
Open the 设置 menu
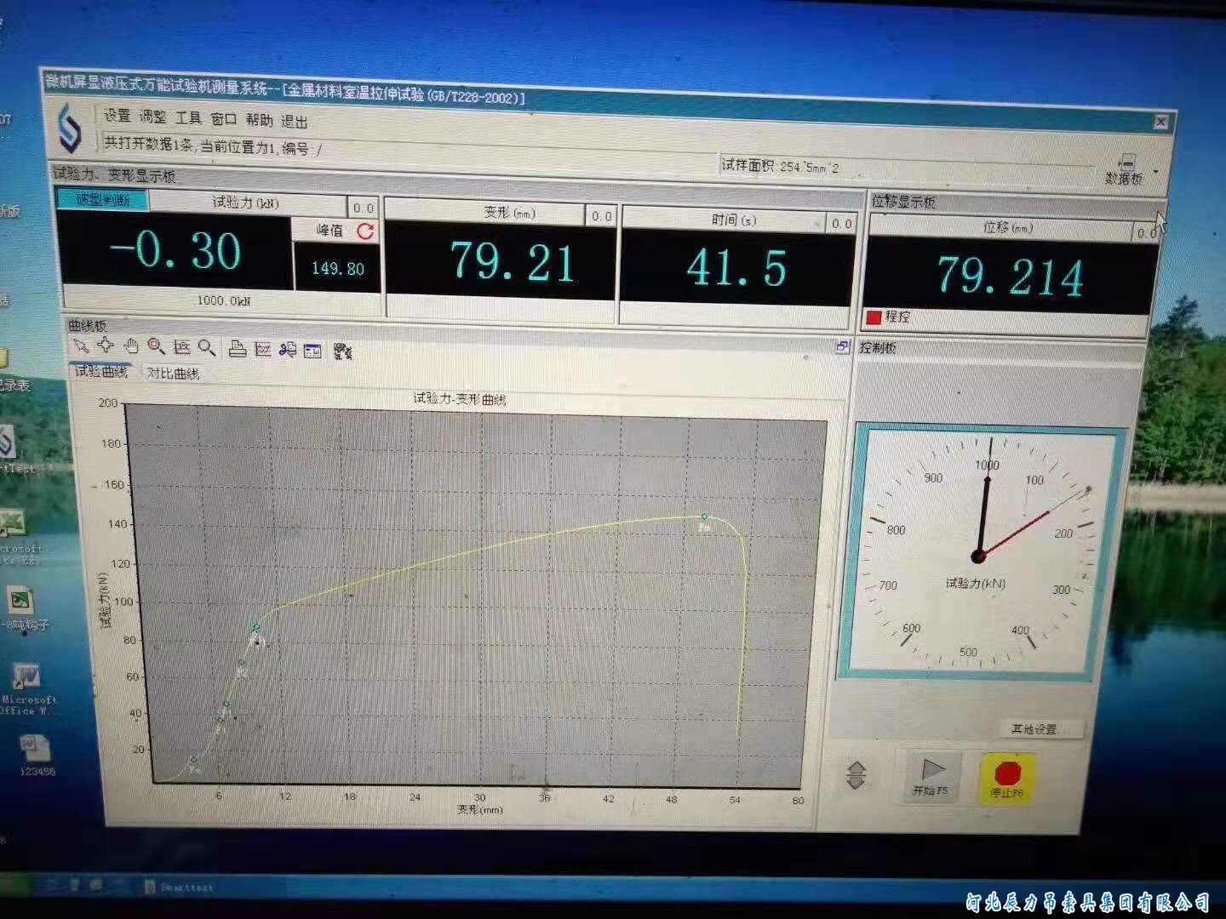117,116
